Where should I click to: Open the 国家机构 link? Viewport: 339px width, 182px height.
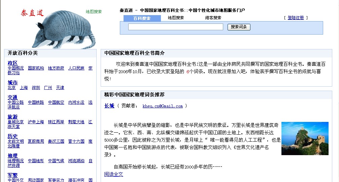36,68
